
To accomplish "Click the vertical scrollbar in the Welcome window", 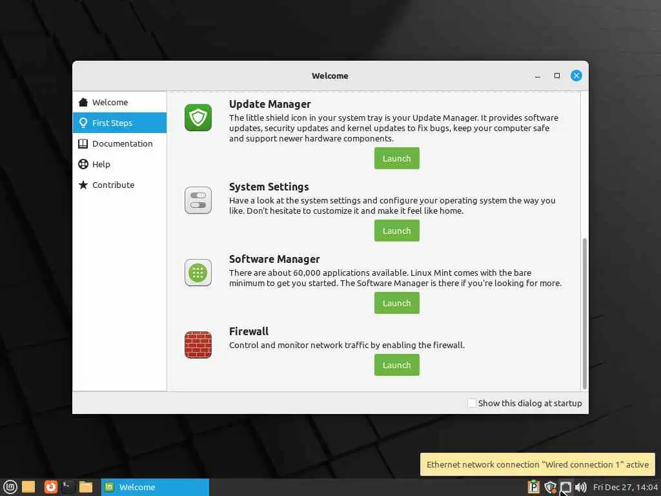I will coord(584,313).
